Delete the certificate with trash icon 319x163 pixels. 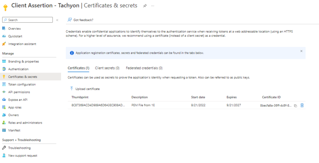[302, 105]
